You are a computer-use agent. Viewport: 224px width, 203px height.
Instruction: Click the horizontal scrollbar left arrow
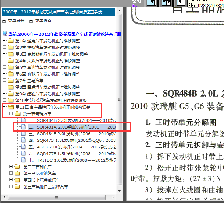(x=4, y=197)
